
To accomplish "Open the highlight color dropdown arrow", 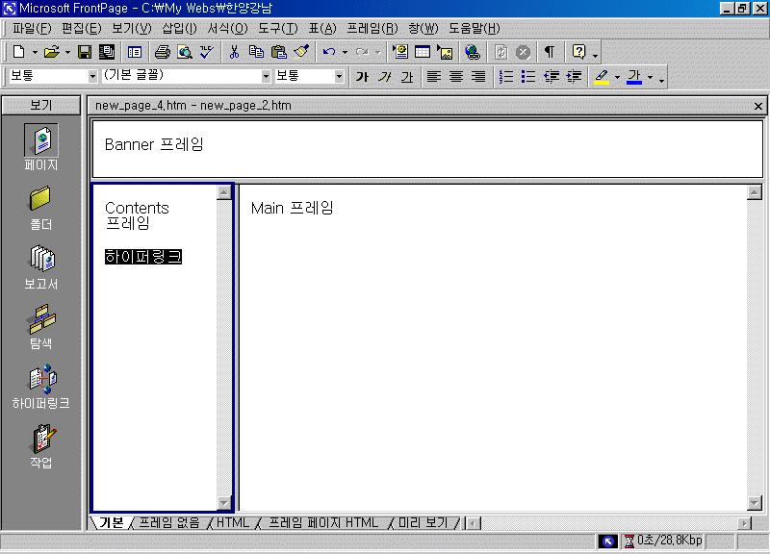I will tap(617, 77).
